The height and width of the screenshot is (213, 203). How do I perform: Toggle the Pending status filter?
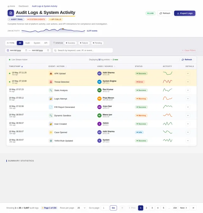(x=97, y=43)
